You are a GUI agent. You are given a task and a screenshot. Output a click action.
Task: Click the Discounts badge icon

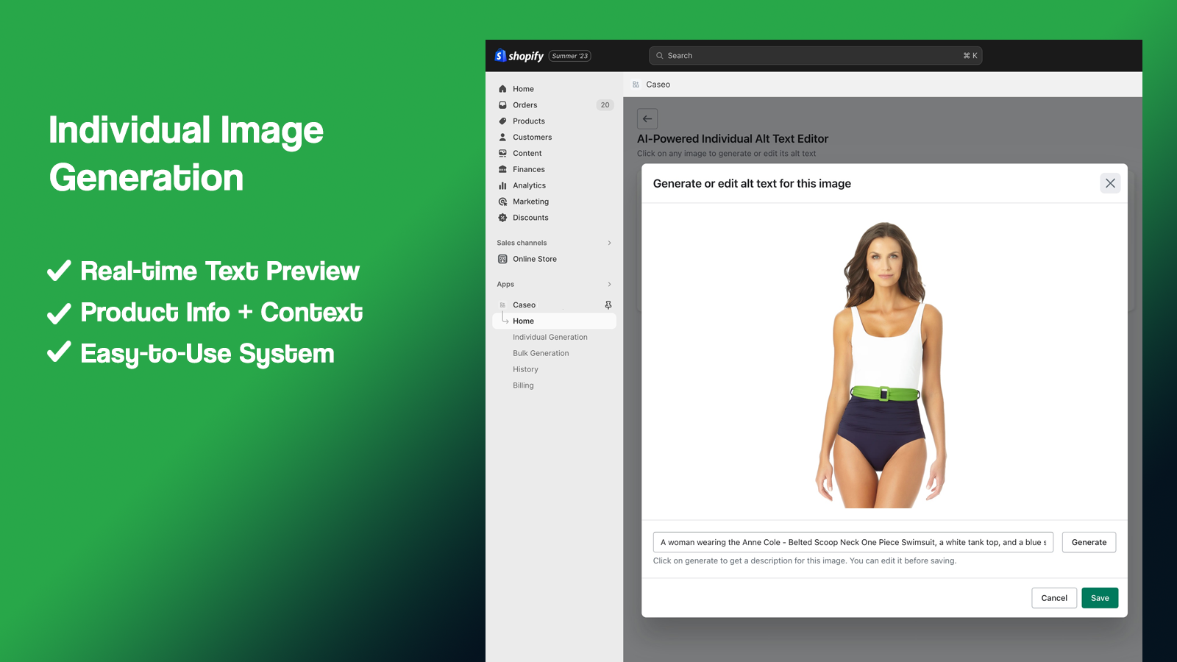click(502, 218)
